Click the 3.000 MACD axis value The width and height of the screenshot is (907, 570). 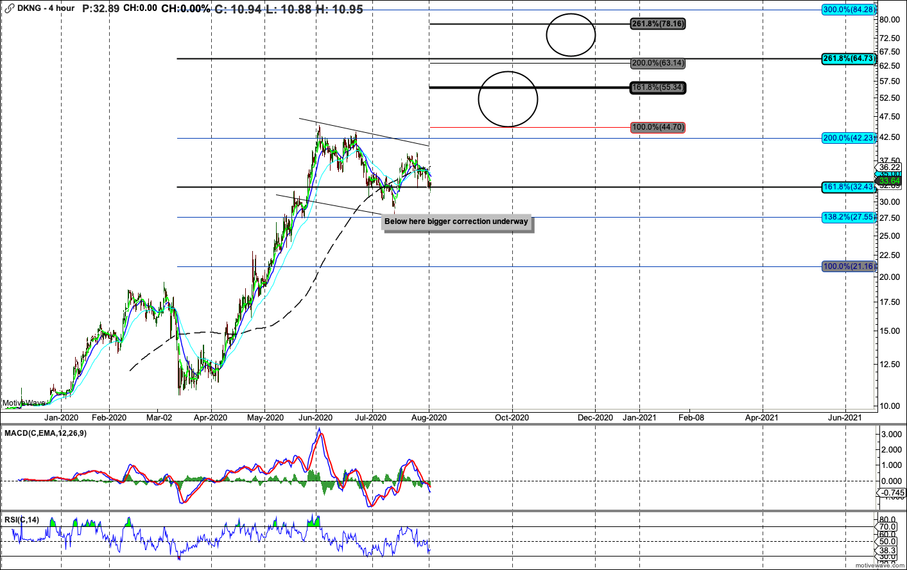click(892, 435)
